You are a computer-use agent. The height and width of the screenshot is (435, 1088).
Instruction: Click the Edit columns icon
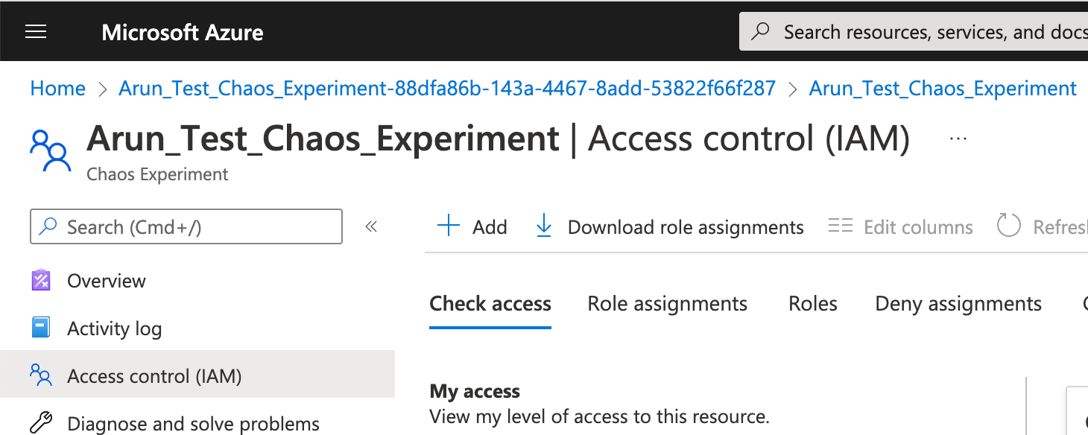tap(841, 226)
